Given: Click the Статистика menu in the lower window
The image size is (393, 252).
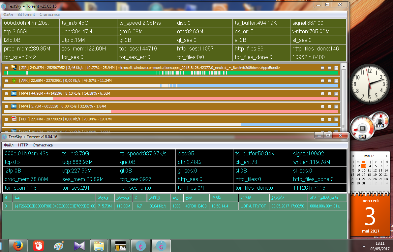Looking at the screenshot, I should (43, 145).
